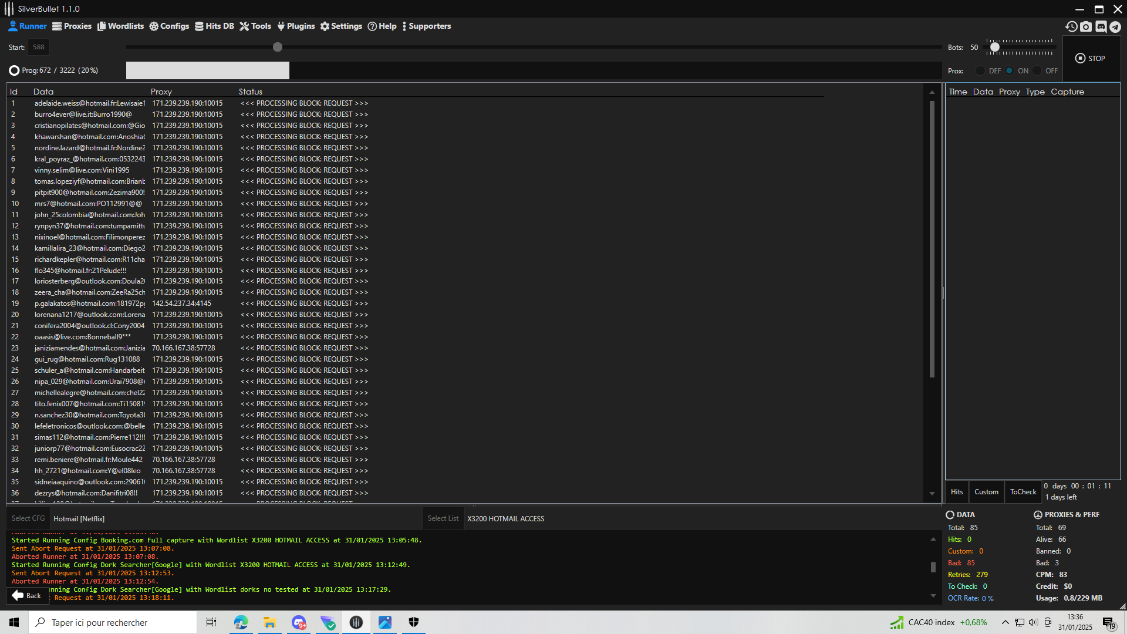Open the Discord icon link

tap(1101, 26)
